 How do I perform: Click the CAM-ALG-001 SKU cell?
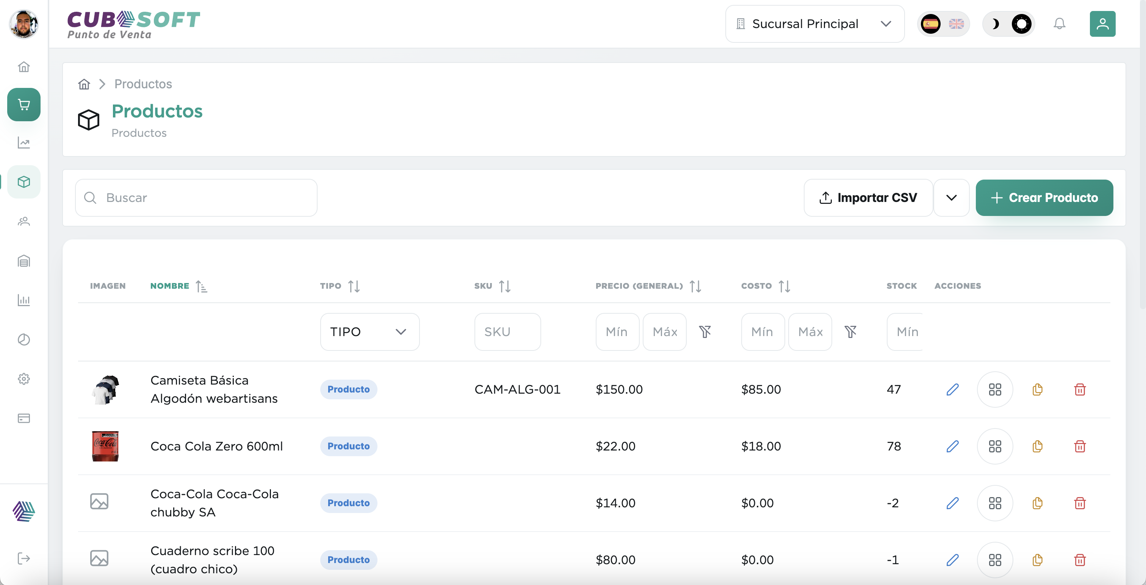[517, 389]
